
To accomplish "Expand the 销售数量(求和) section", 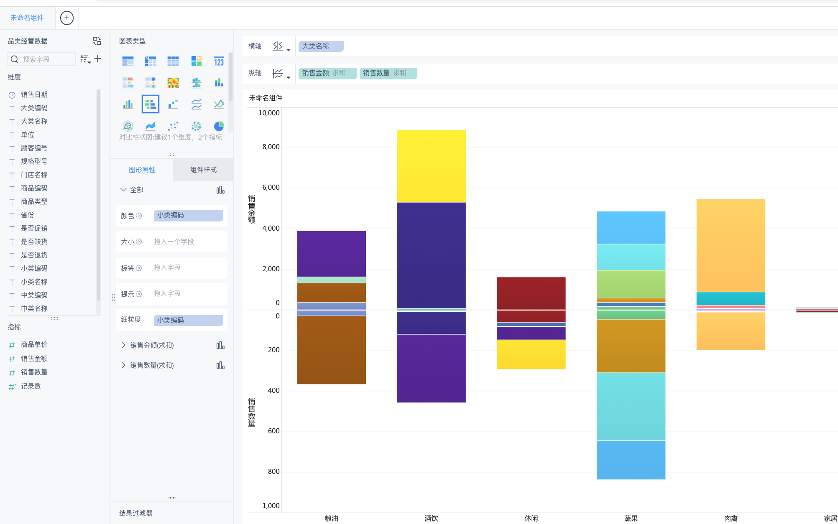I will coord(123,365).
